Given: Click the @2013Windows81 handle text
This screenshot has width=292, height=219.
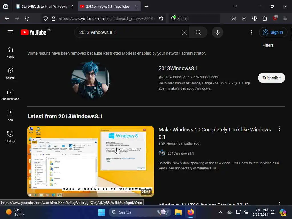Looking at the screenshot, I should pos(173,77).
